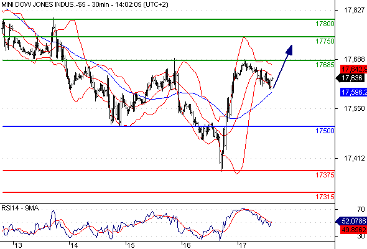This screenshot has width=367, height=249.
Task: Click the blue 17,596 moving average tag
Action: 354,92
